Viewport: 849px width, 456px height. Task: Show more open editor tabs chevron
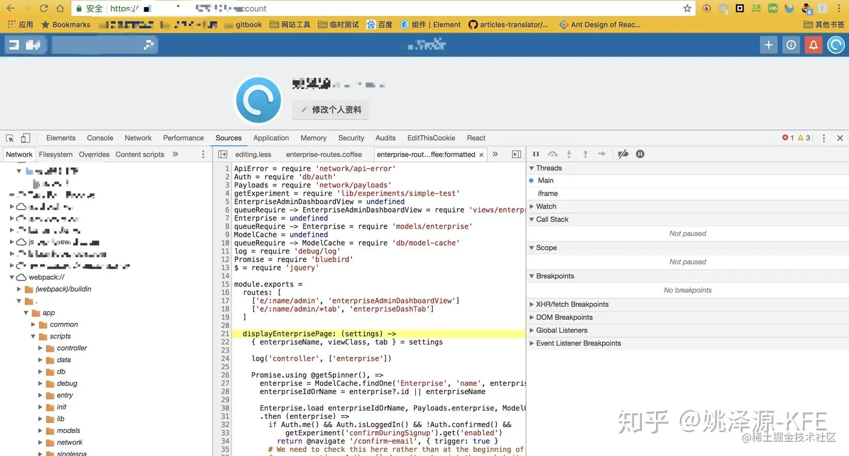coord(495,154)
